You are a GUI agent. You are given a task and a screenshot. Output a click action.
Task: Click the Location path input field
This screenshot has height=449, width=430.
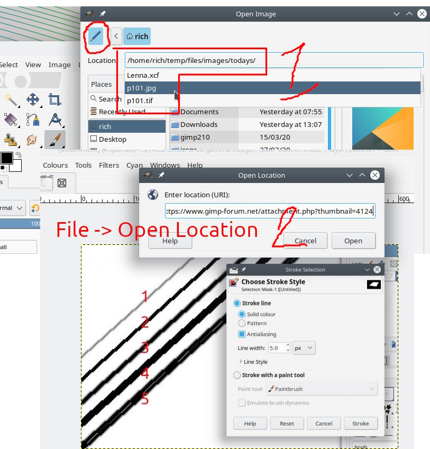(x=274, y=60)
